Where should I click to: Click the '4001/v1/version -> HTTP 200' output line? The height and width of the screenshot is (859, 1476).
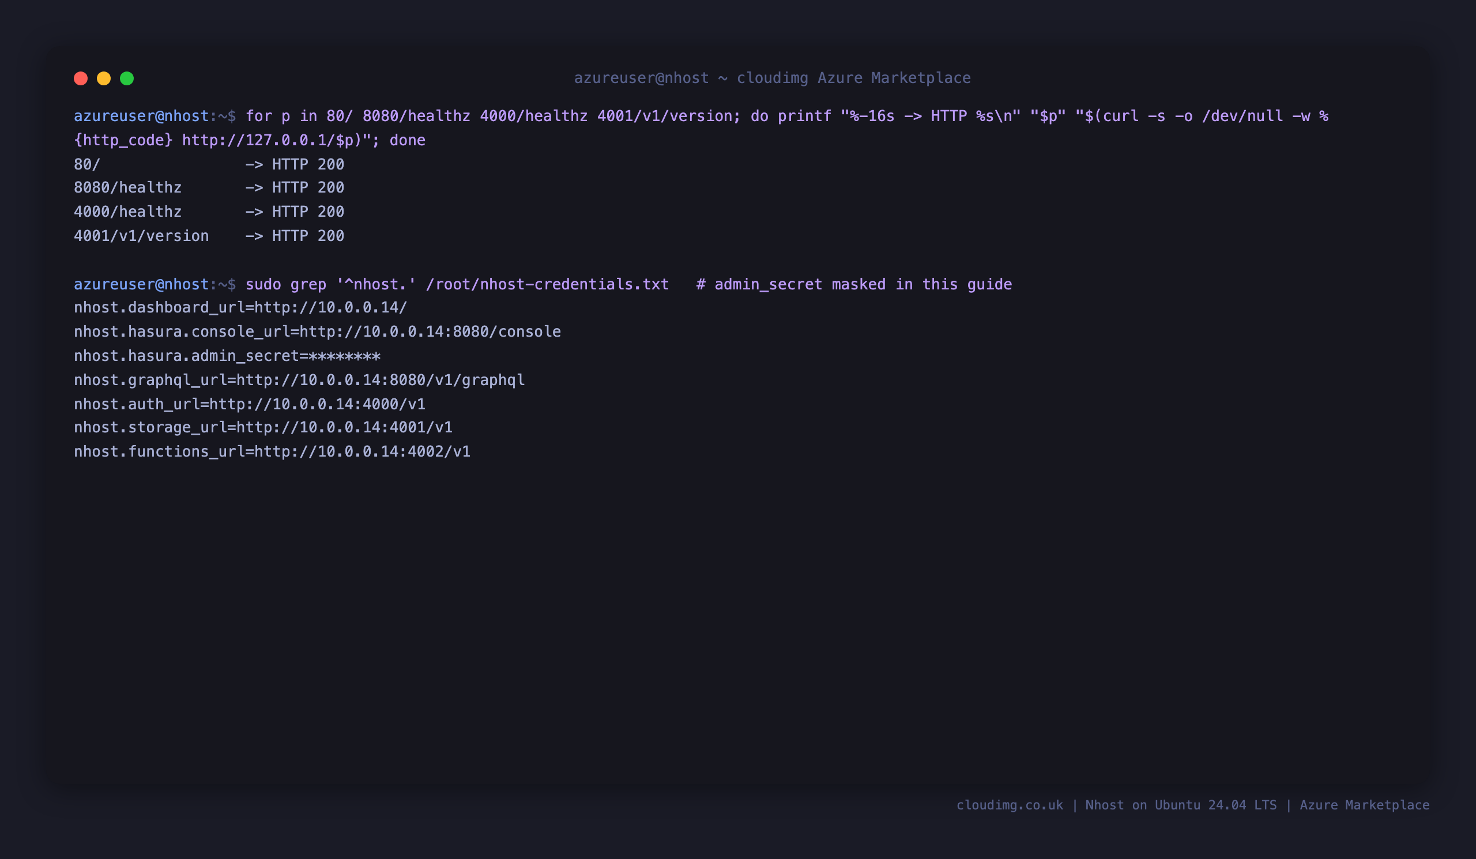tap(209, 235)
